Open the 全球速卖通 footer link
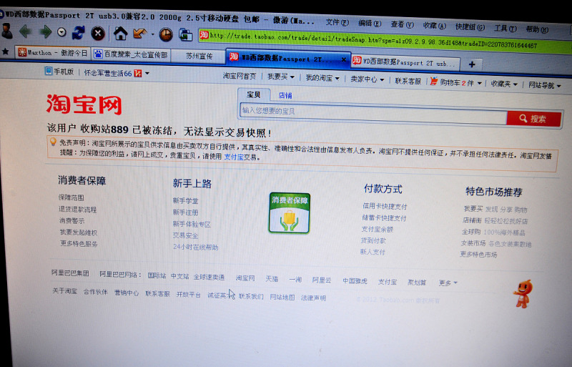 pos(209,277)
